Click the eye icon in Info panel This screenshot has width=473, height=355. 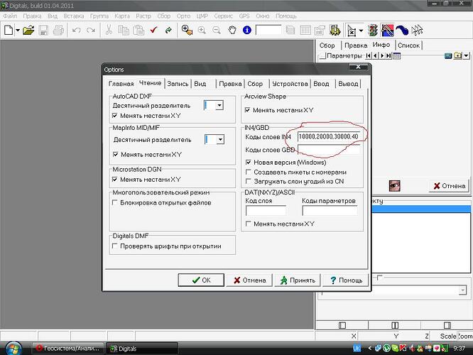394,185
